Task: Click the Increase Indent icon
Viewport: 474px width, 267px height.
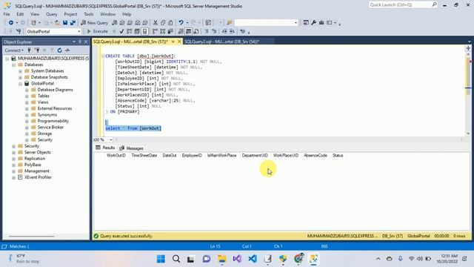Action: 232,31
